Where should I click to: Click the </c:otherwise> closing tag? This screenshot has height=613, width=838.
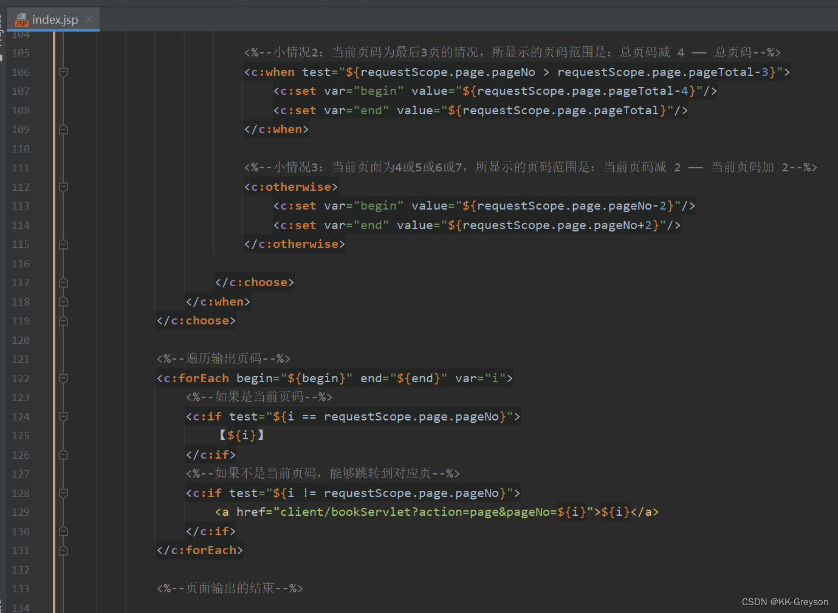(x=295, y=244)
